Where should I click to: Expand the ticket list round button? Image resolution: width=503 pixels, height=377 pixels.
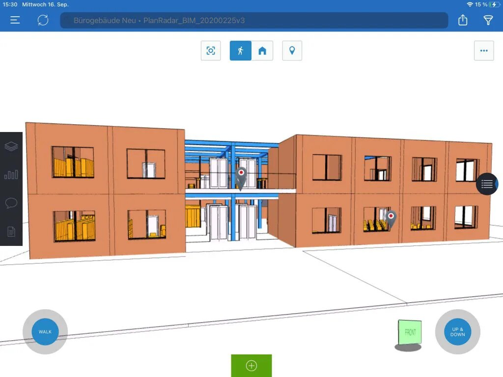click(x=487, y=184)
